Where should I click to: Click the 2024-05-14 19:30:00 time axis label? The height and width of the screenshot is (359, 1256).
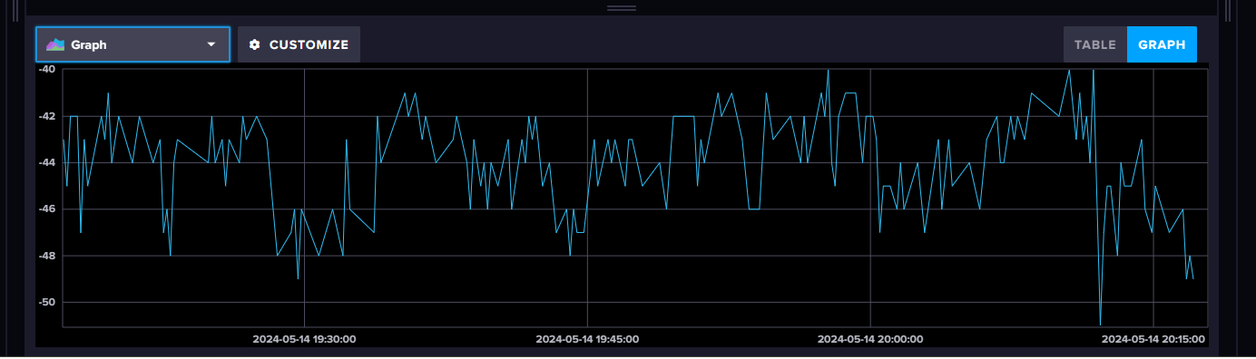pyautogui.click(x=304, y=339)
